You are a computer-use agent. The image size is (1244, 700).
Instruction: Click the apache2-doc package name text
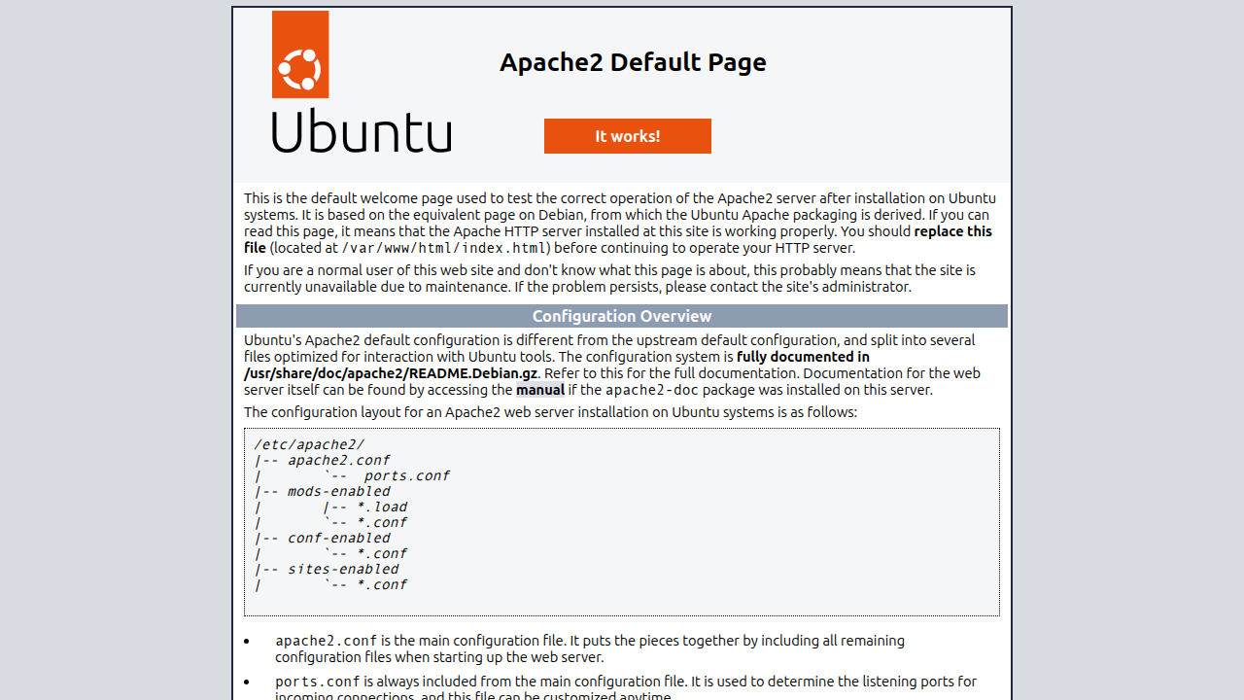click(652, 390)
